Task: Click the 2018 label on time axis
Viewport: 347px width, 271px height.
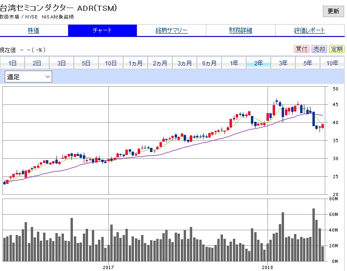Action: [267, 268]
